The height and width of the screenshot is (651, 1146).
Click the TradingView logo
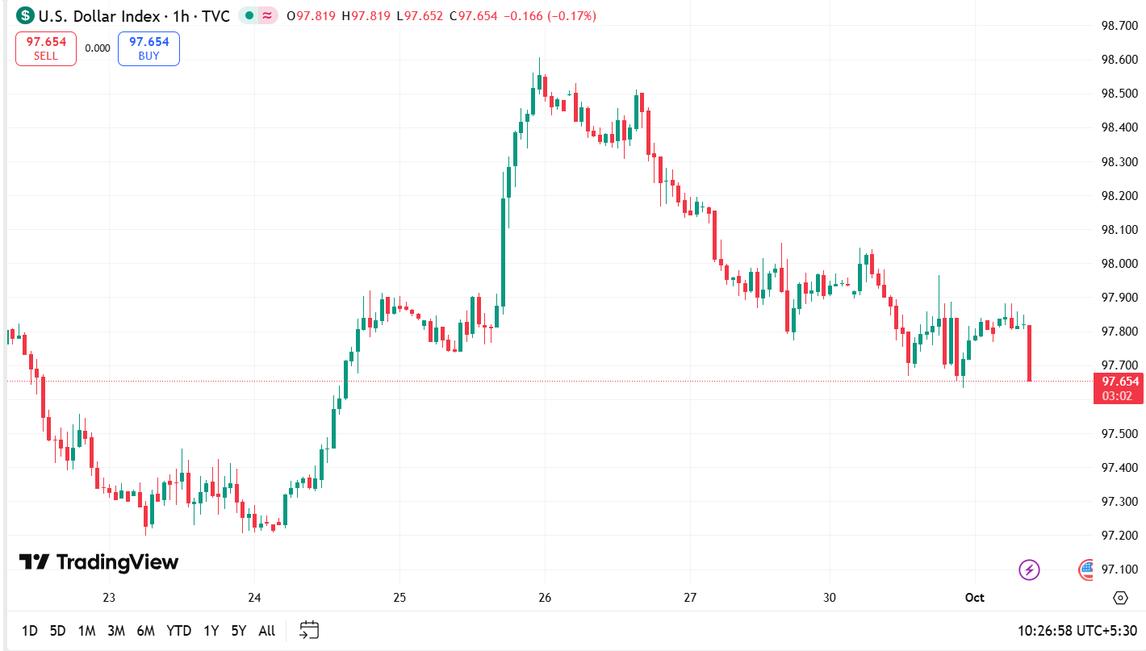coord(98,562)
